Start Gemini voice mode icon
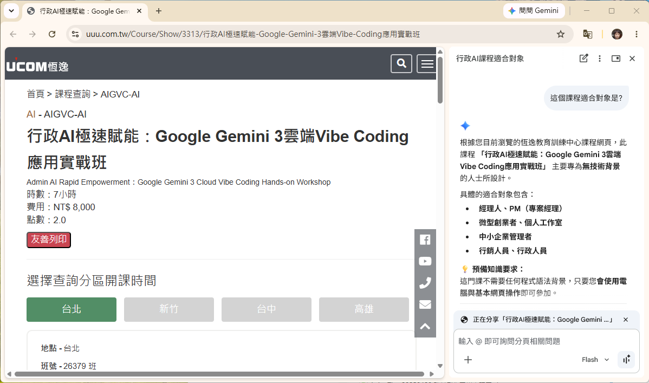 (627, 359)
